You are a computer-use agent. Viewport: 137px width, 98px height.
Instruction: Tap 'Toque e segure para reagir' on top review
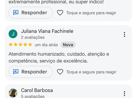[91, 13]
